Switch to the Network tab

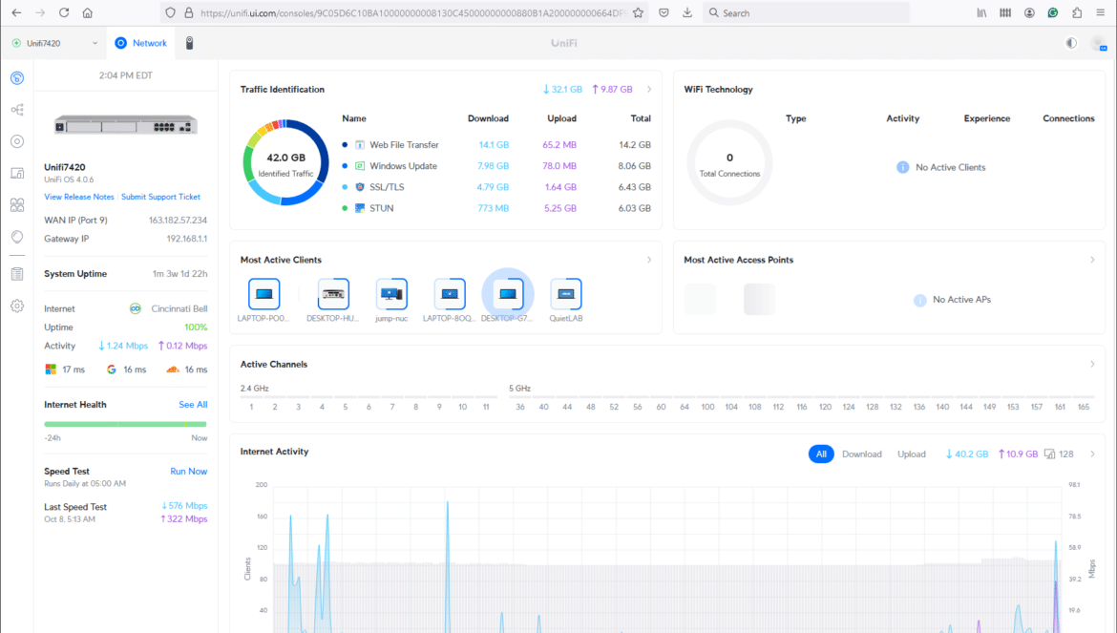click(x=141, y=43)
